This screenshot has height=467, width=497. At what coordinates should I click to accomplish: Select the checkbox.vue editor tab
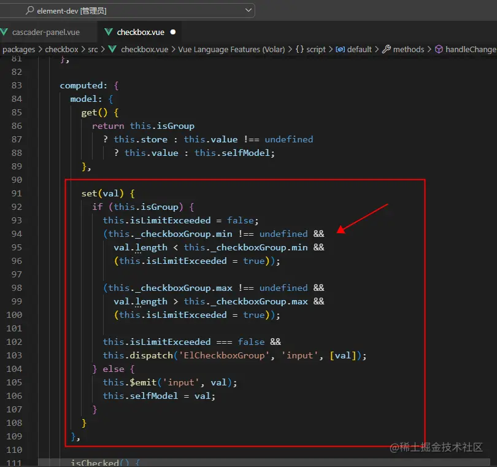pos(140,32)
